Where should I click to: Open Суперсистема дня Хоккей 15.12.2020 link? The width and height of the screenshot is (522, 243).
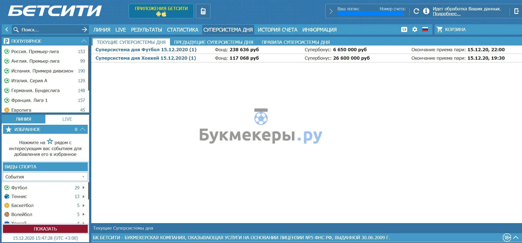[x=146, y=58]
